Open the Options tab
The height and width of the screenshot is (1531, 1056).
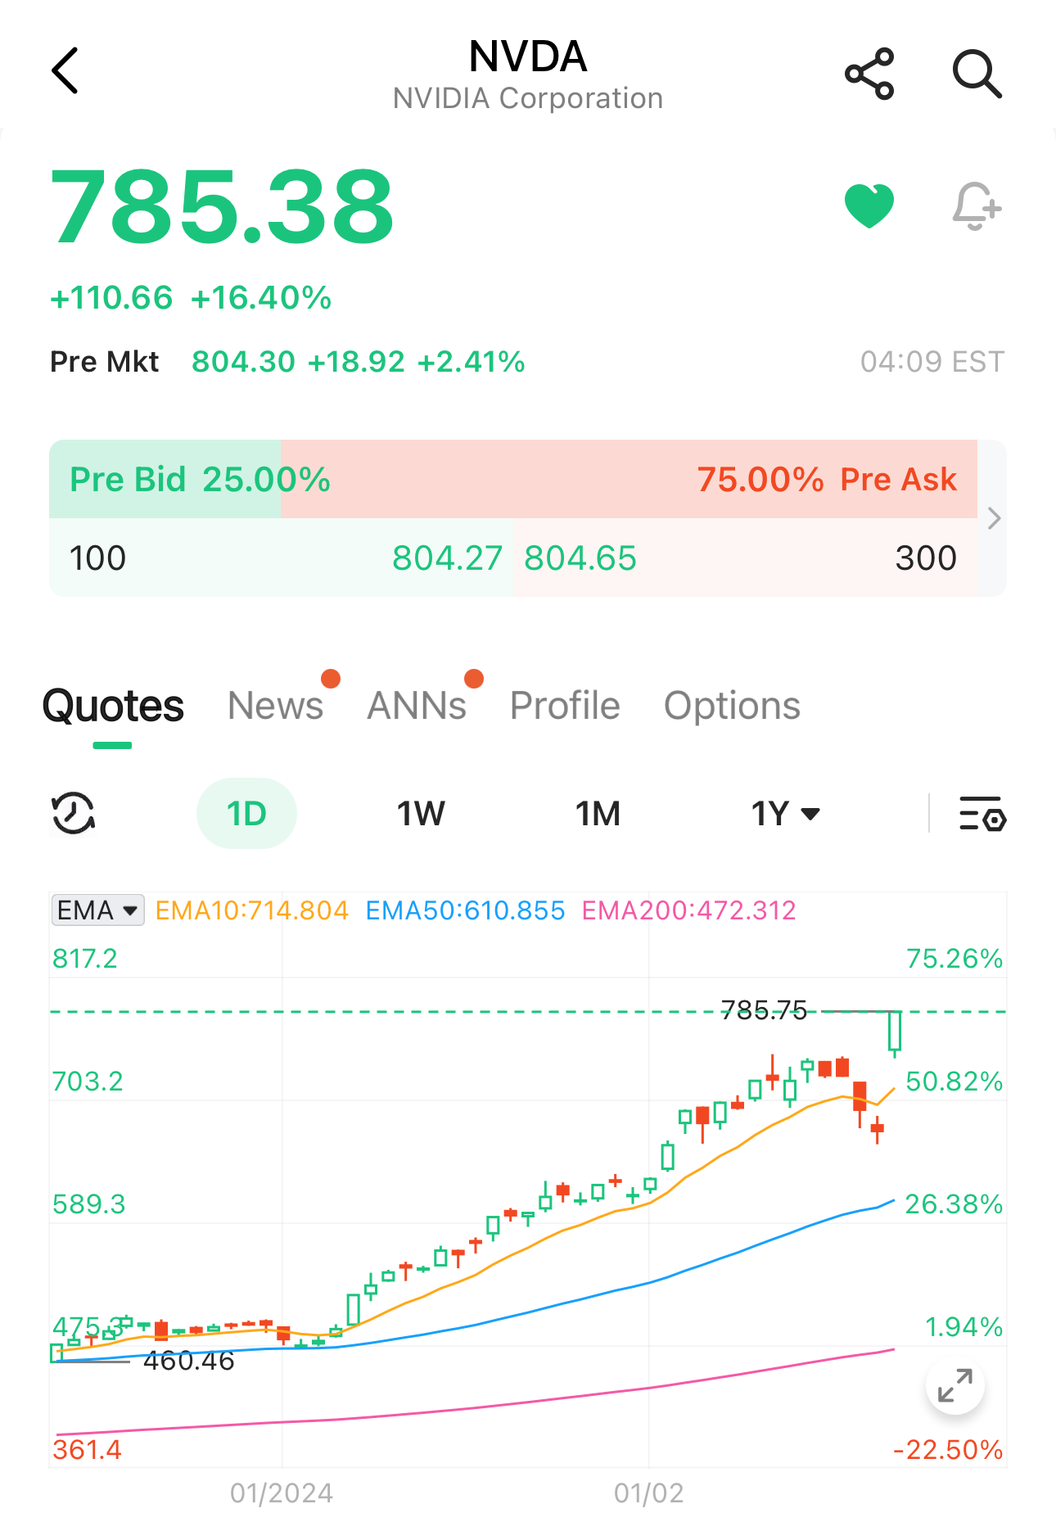coord(732,706)
